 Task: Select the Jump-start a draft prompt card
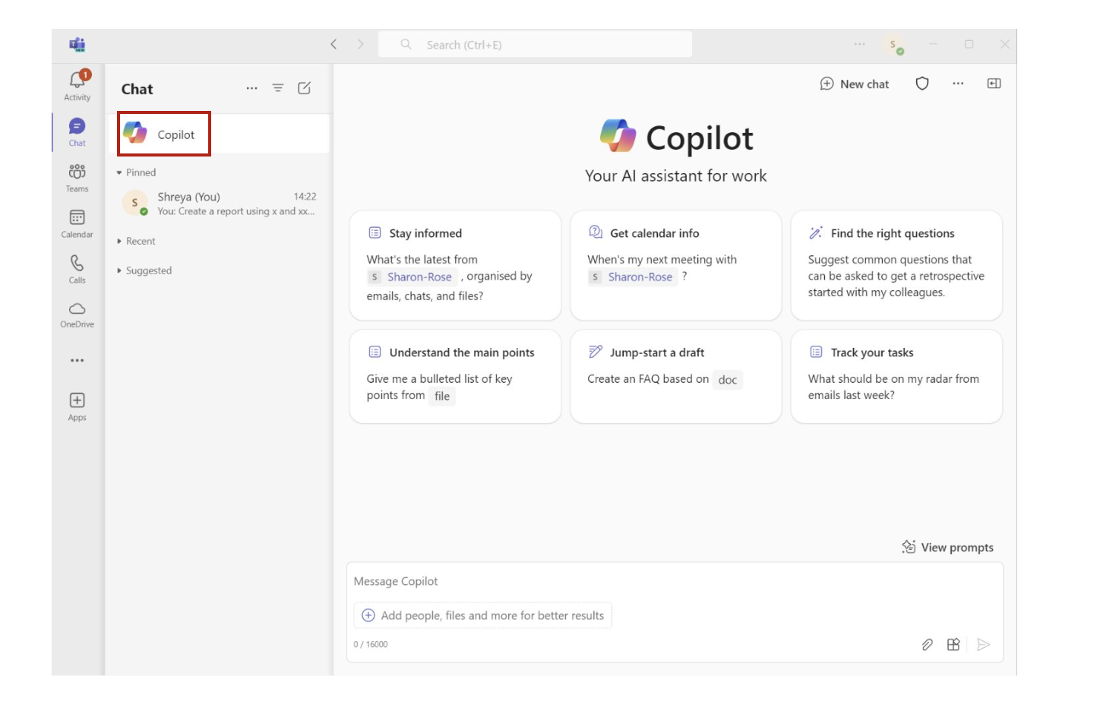[x=675, y=377]
